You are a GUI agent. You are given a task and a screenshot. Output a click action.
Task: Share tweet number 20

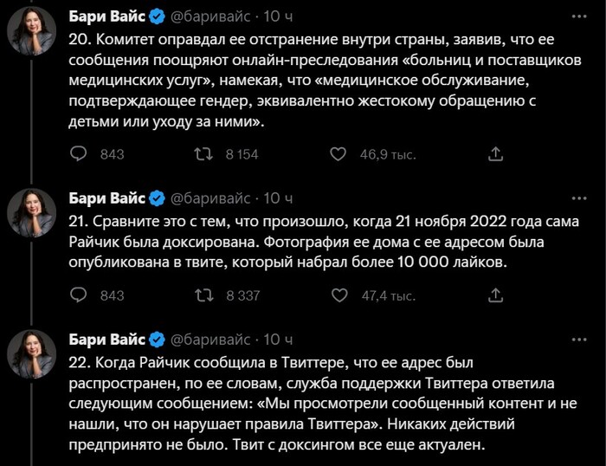point(495,154)
